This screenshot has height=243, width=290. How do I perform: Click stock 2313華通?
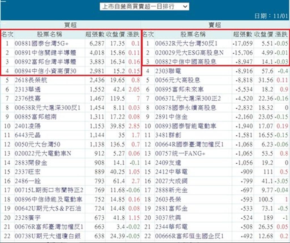click(x=27, y=90)
